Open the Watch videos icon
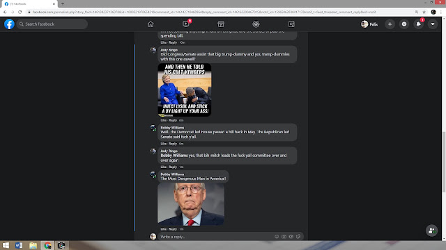The image size is (446, 250). coord(186,24)
